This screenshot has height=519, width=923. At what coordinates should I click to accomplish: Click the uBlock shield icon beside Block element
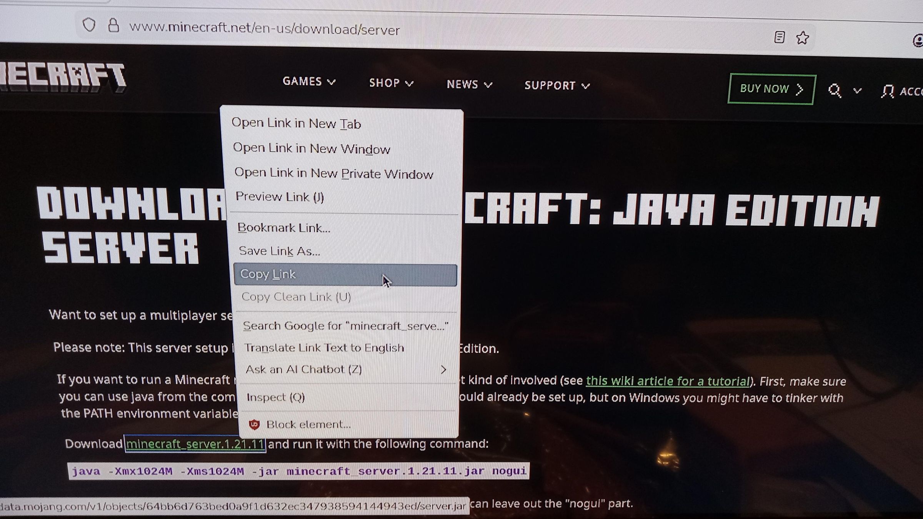pos(254,424)
